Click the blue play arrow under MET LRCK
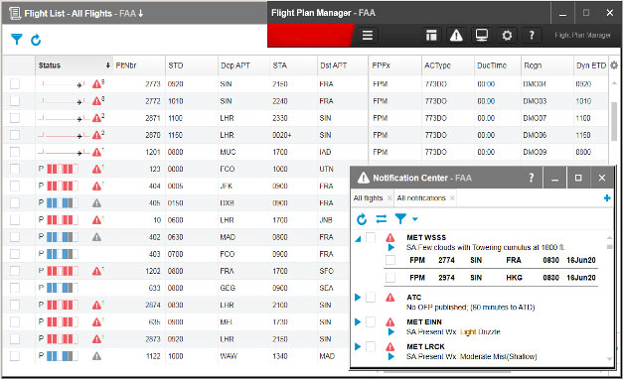 tap(390, 357)
